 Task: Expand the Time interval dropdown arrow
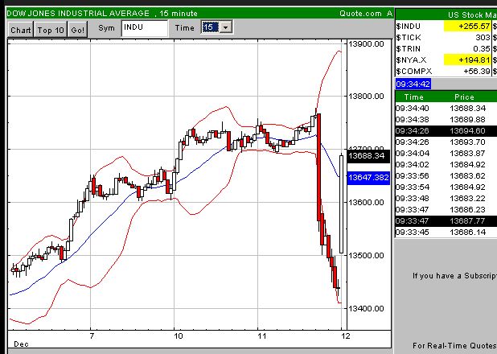(226, 27)
